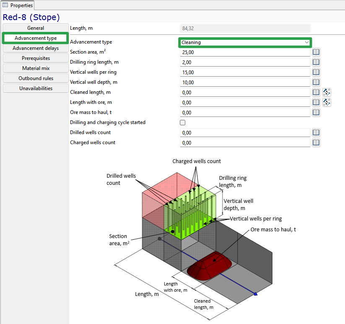Open book icon beside Vertical wells per ring
Viewport: 345px width, 324px height.
pyautogui.click(x=316, y=72)
